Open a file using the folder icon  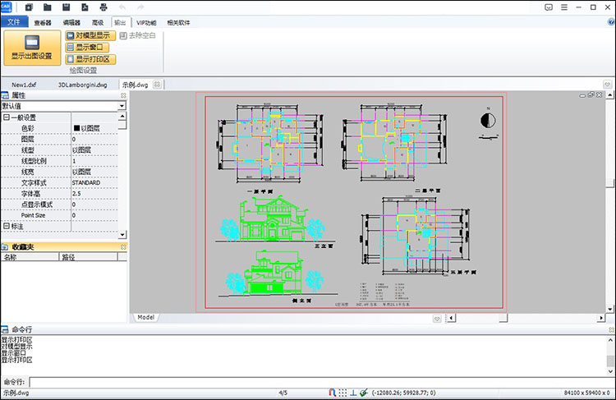pyautogui.click(x=48, y=7)
